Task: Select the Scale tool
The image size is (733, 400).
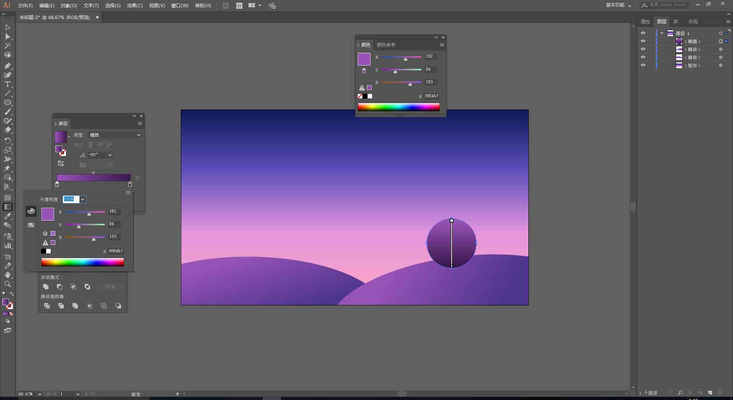Action: (8, 150)
